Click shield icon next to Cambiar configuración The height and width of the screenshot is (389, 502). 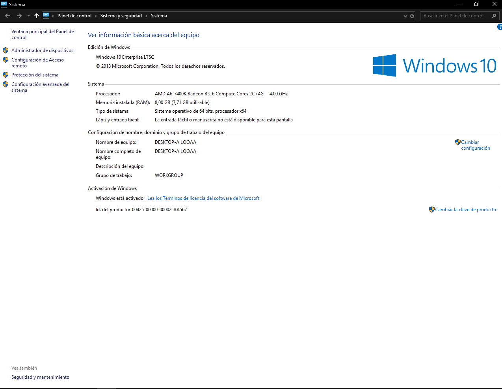tap(458, 142)
